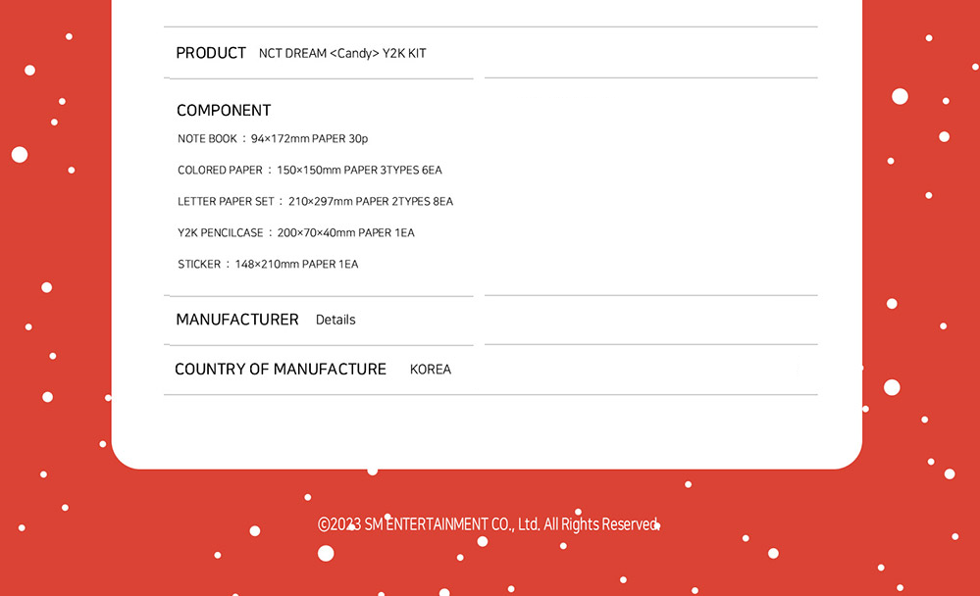Select the 150×150mm PAPER 3TYPES 6EA specification

[x=359, y=171]
